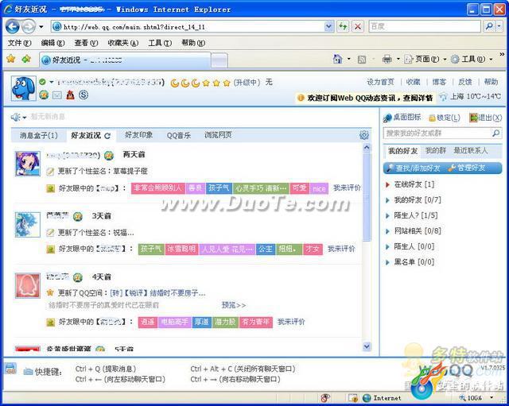Image resolution: width=509 pixels, height=406 pixels.
Task: Click the 设为首页 link
Action: 380,82
